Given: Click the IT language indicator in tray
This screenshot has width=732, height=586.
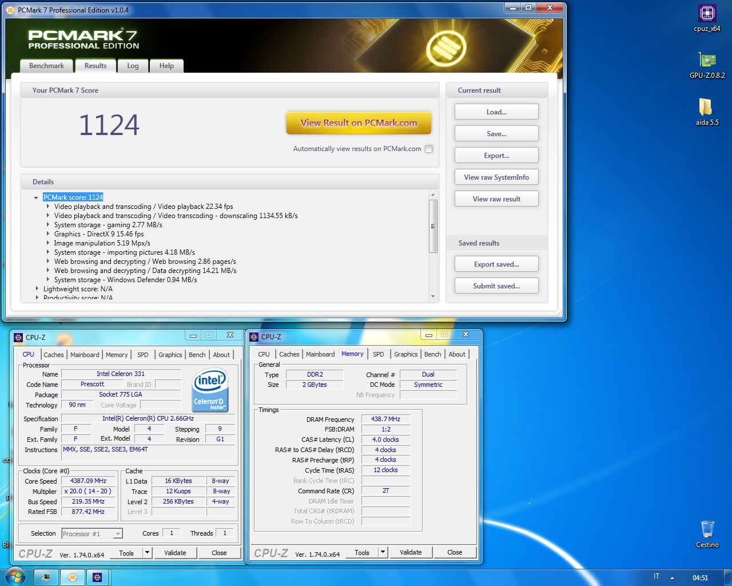Looking at the screenshot, I should point(657,576).
